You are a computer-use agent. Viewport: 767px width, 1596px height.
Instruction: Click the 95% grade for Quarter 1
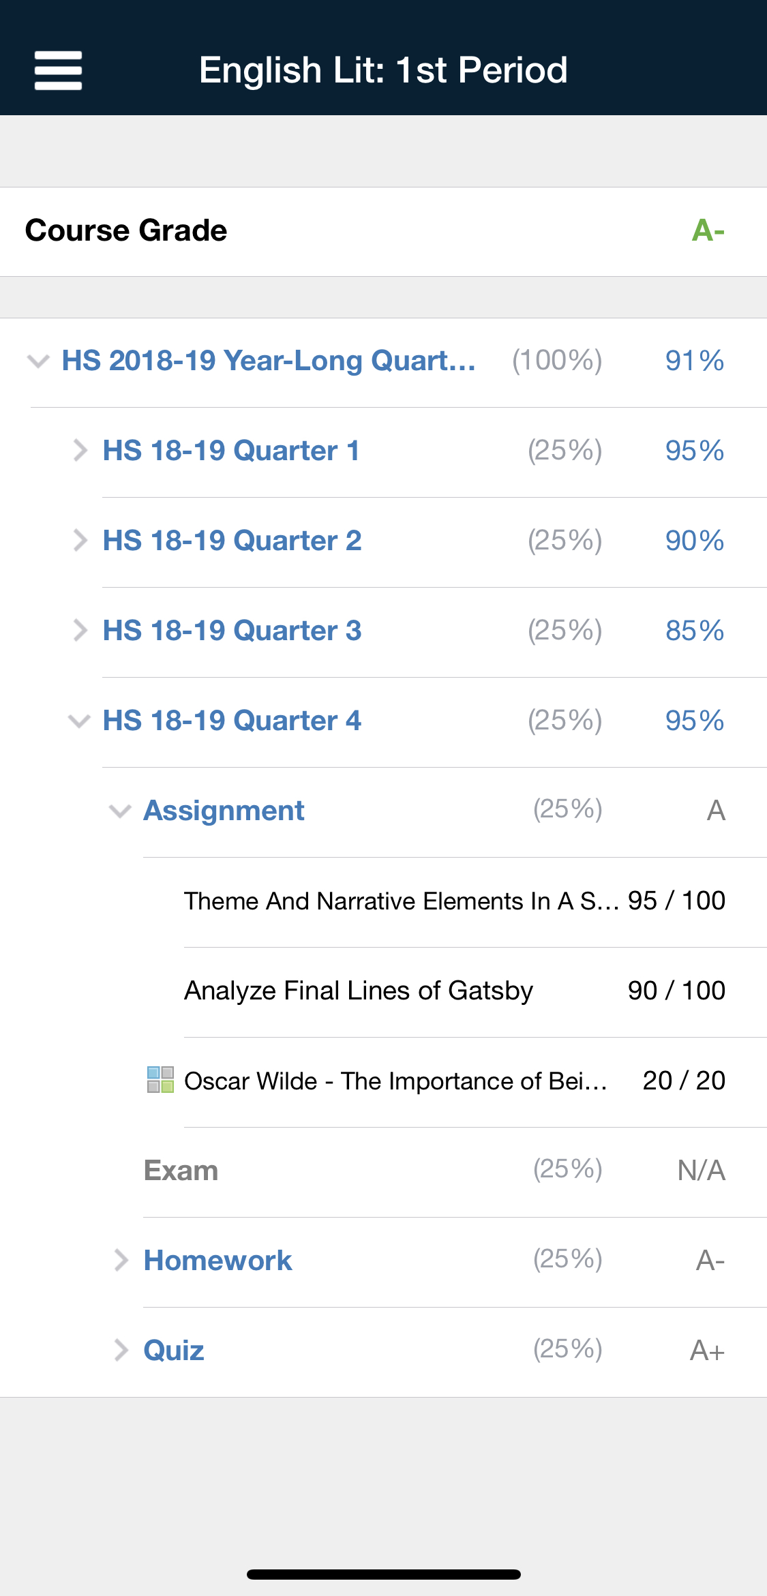pos(694,450)
